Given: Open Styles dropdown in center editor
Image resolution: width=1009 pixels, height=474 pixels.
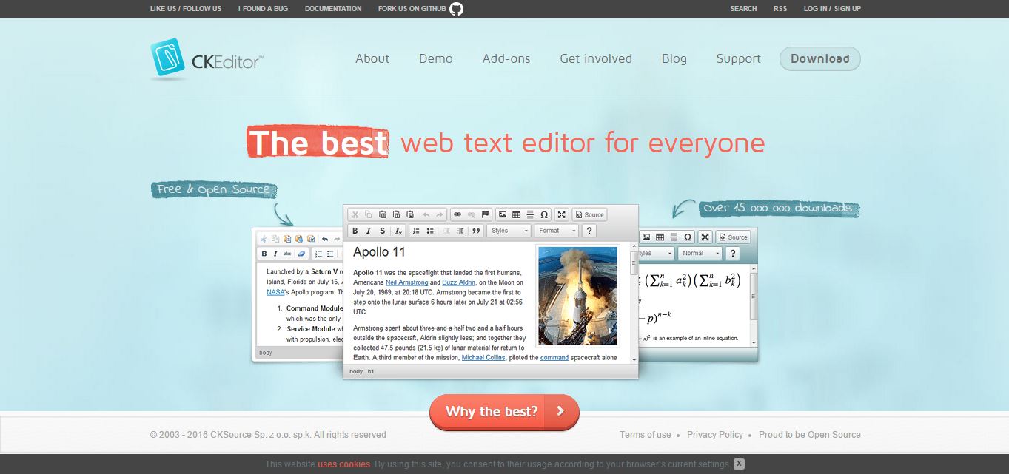Looking at the screenshot, I should 509,231.
